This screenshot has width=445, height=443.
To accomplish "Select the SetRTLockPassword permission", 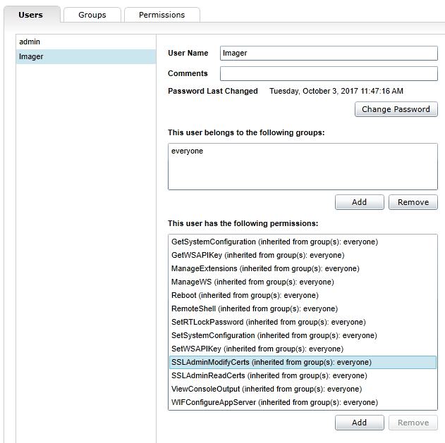I will coord(268,322).
